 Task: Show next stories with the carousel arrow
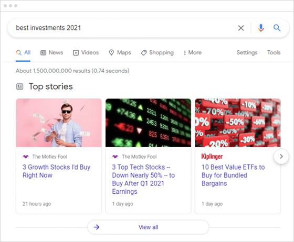click(x=281, y=156)
